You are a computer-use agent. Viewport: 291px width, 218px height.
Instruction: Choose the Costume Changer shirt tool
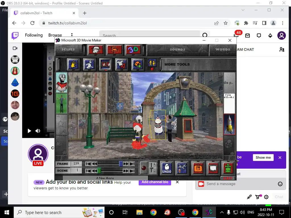point(121,64)
